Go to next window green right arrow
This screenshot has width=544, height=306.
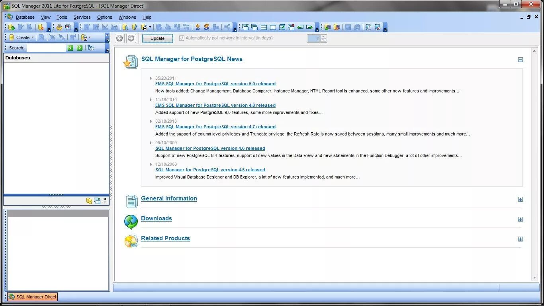[x=309, y=27]
